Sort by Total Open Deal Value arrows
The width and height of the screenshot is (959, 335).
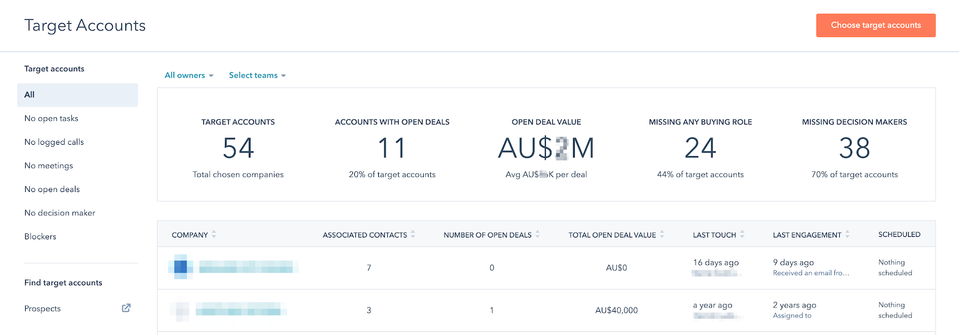[662, 234]
